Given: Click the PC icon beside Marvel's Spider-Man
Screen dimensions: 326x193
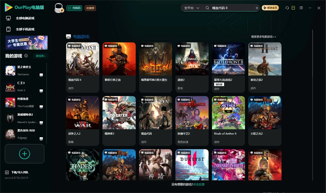Looking at the screenshot, I should [41, 123].
